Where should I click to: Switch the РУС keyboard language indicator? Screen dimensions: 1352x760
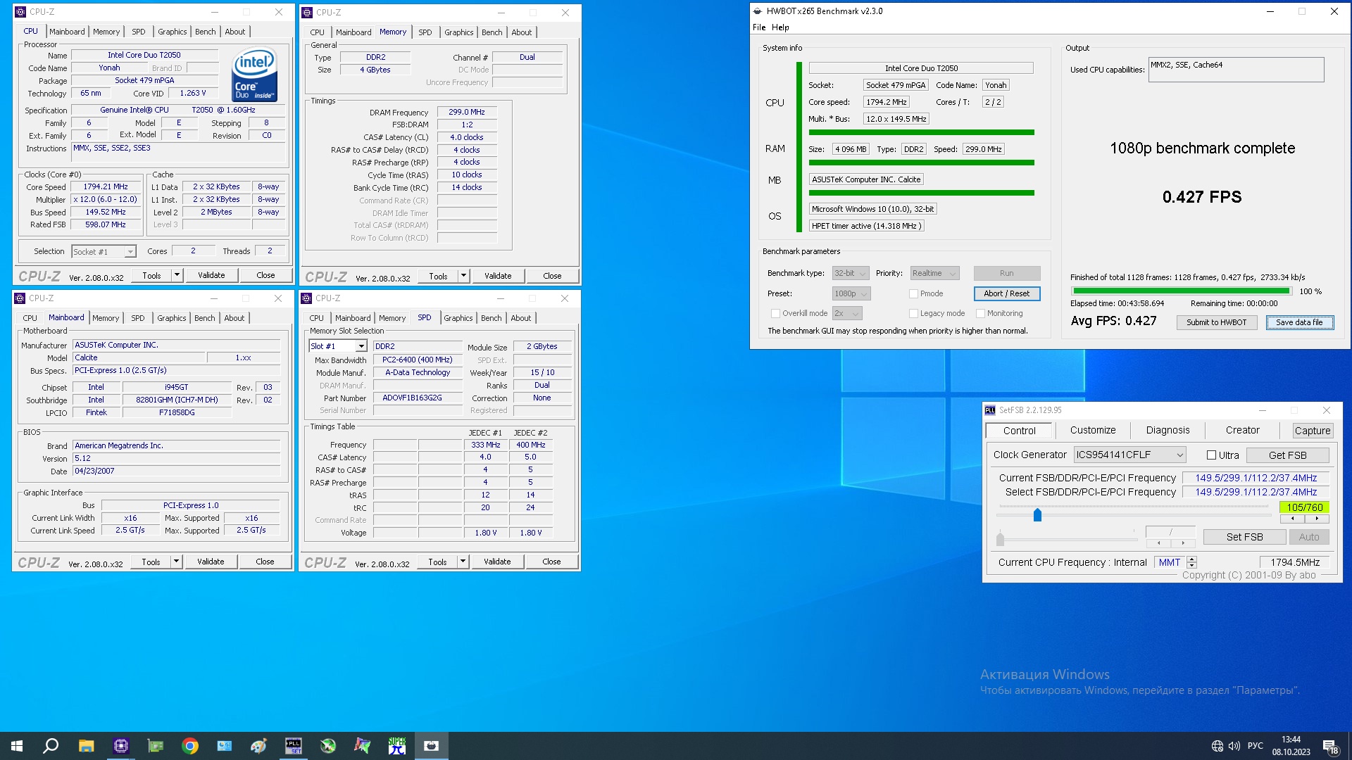(1256, 746)
